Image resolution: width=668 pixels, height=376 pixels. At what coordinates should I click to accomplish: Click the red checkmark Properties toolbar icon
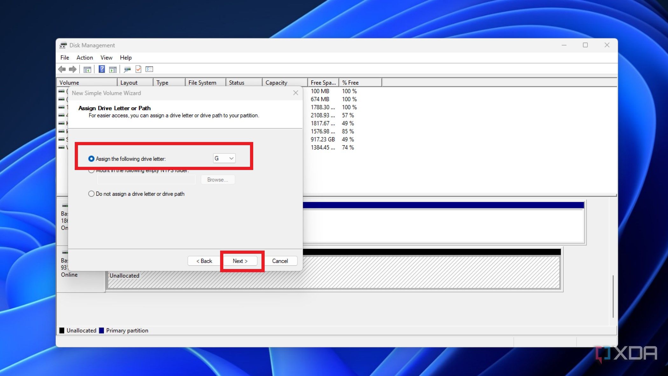(x=138, y=69)
